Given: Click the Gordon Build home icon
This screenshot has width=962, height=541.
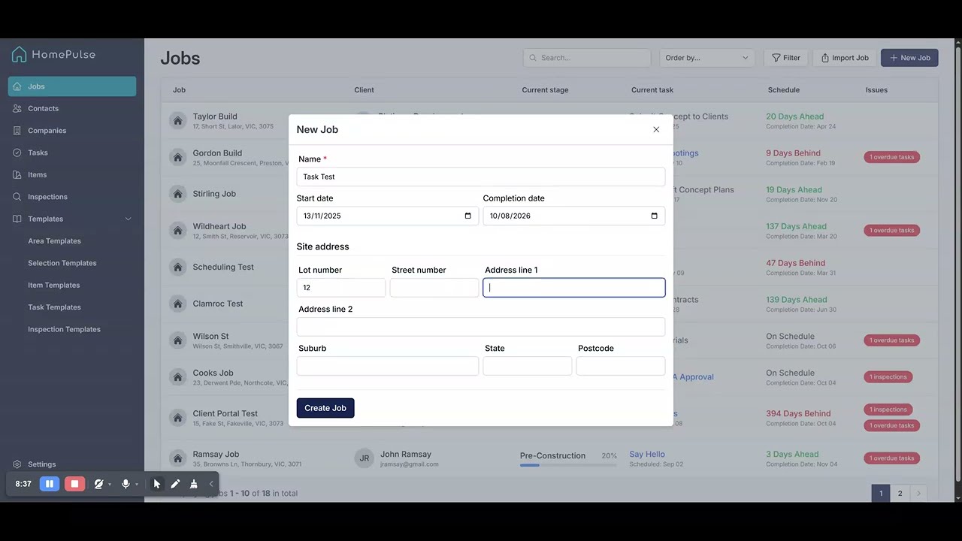Looking at the screenshot, I should (x=177, y=157).
